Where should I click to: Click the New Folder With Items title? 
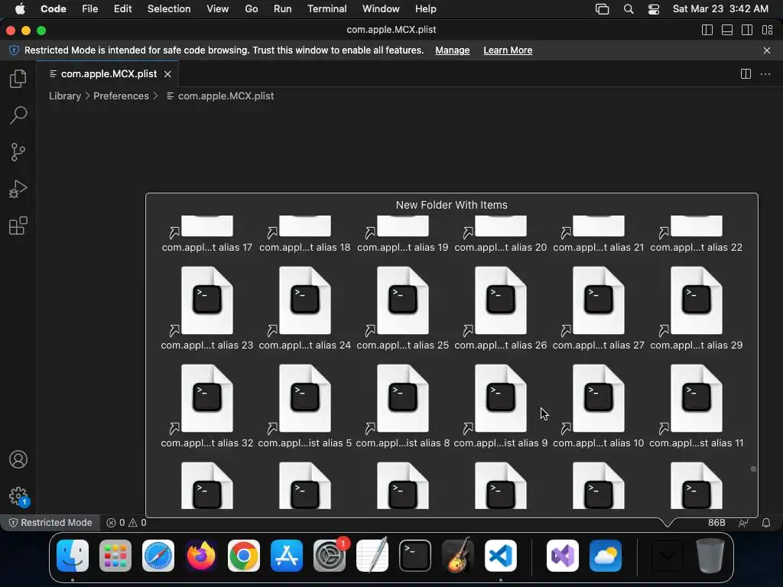[x=451, y=205]
